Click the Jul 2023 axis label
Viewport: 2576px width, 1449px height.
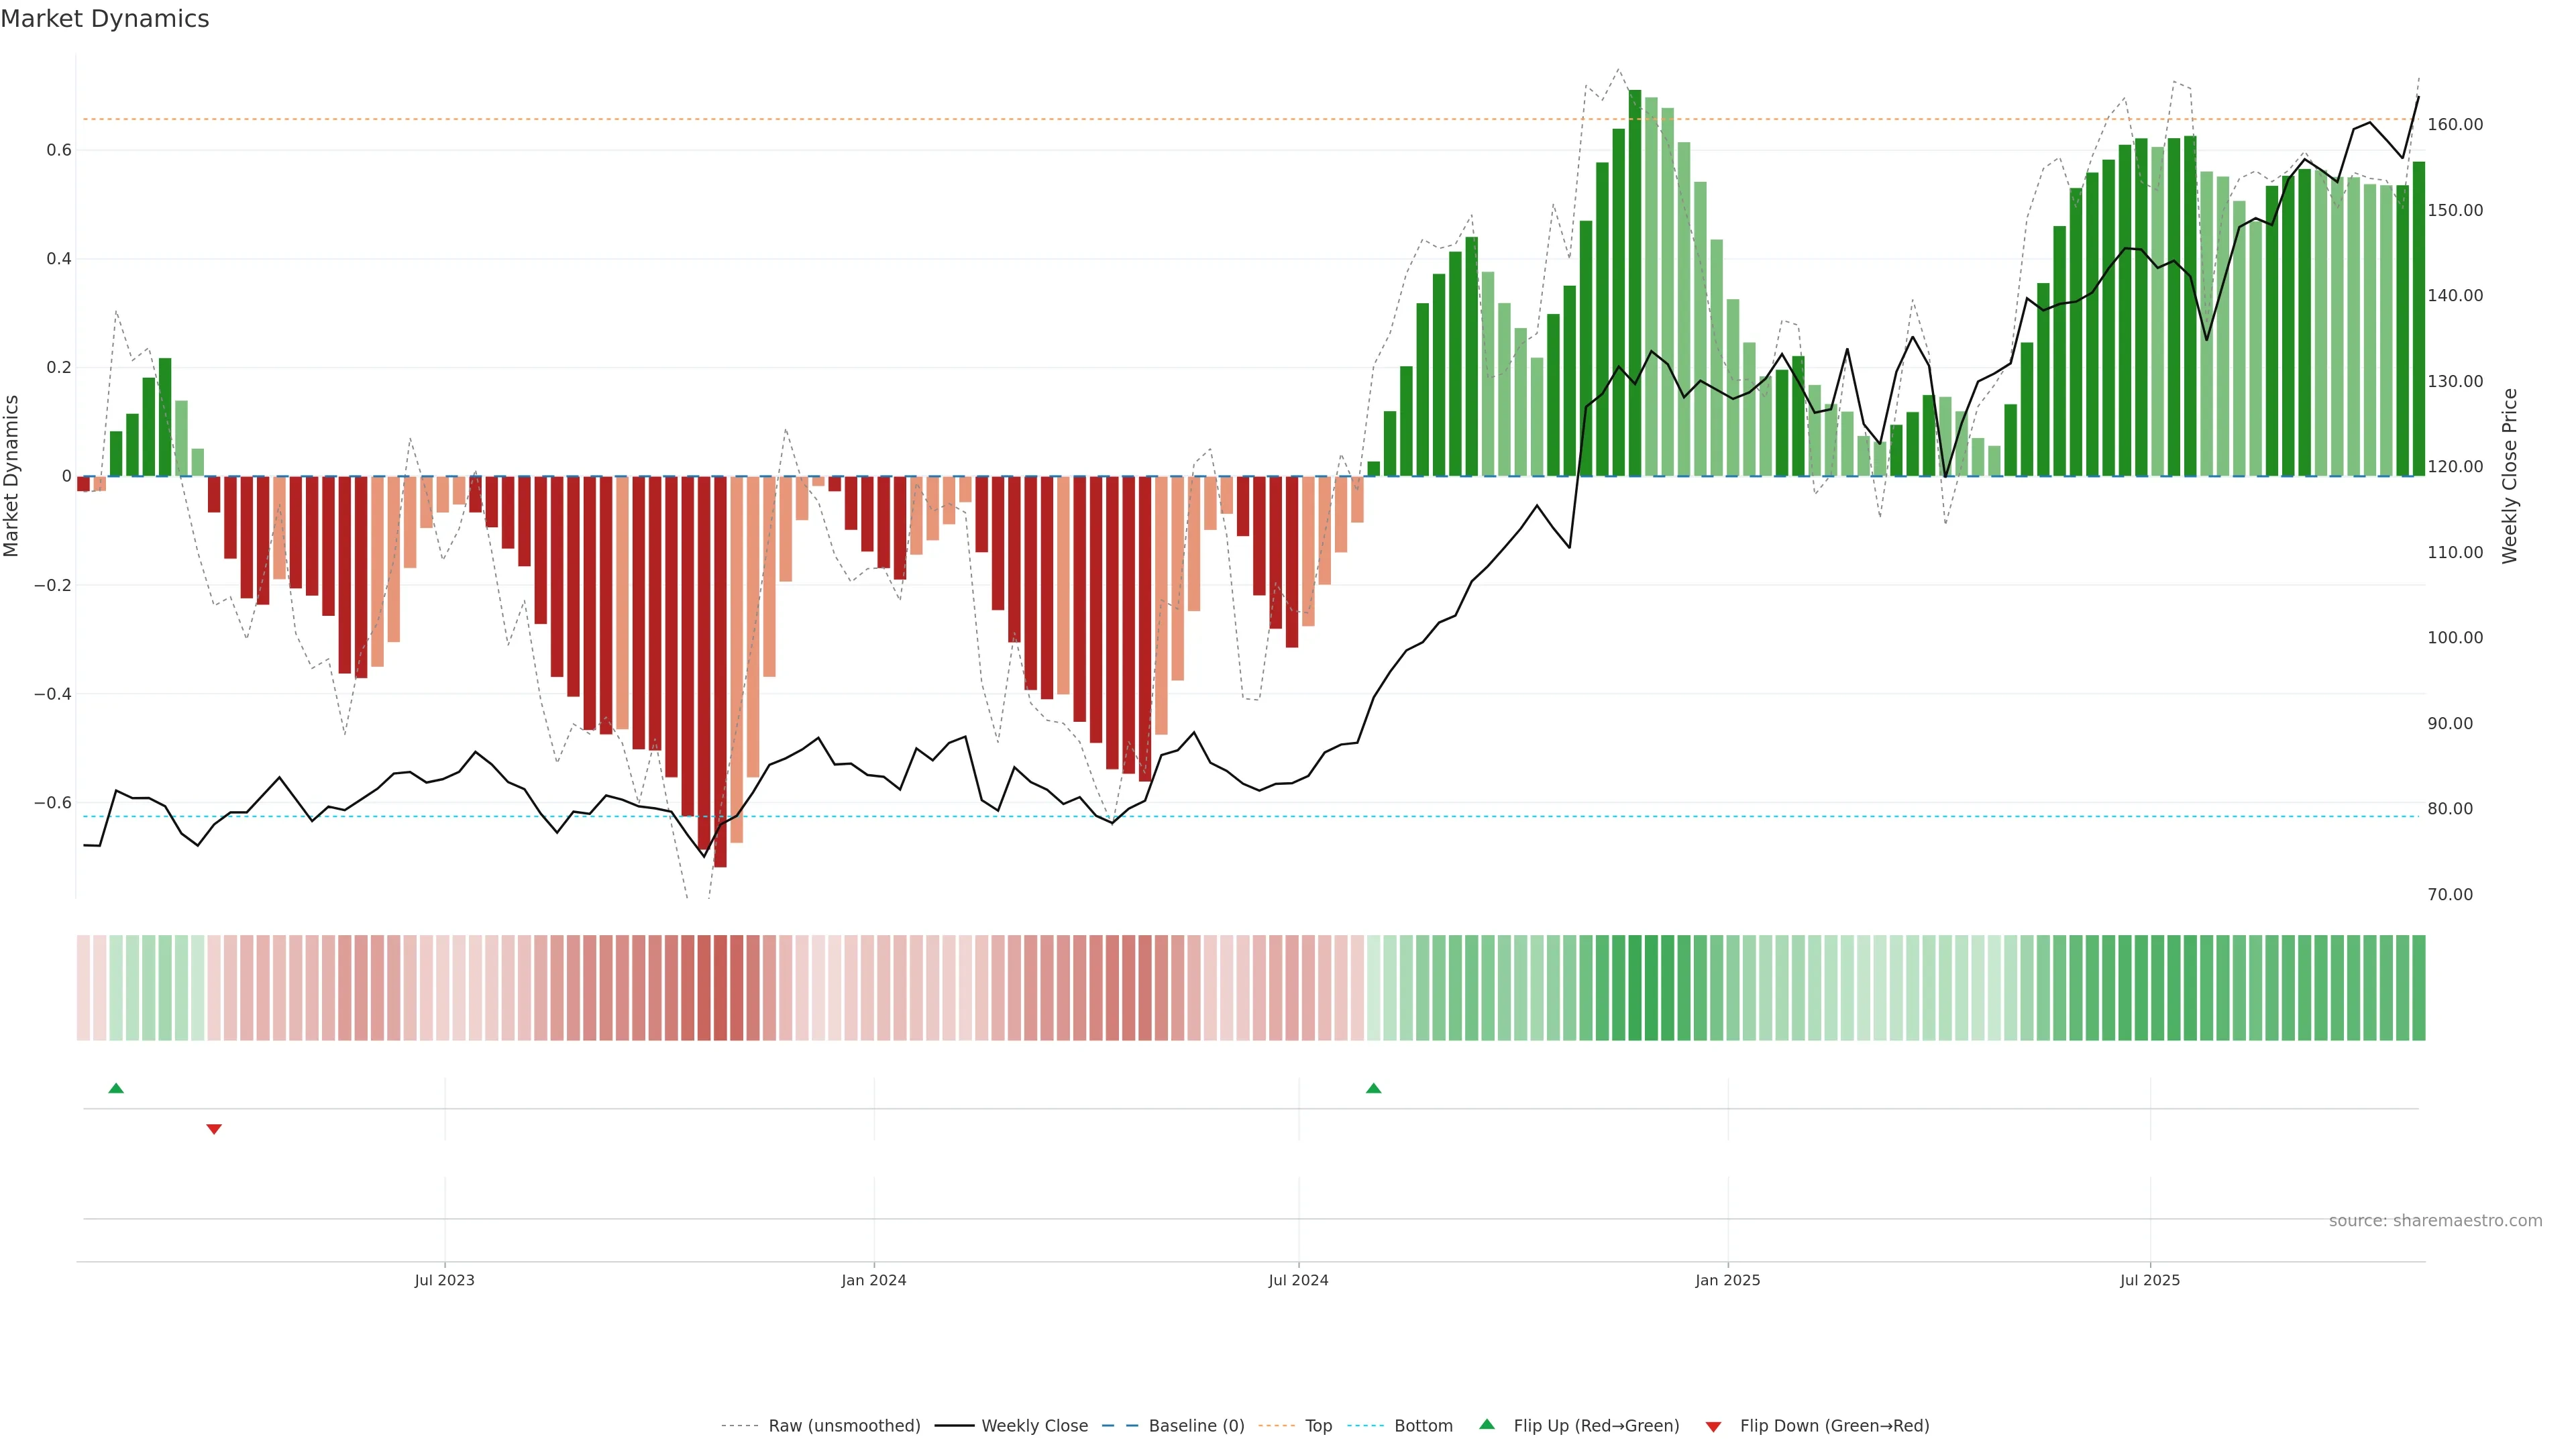(445, 1280)
